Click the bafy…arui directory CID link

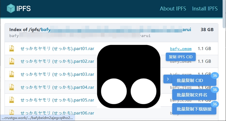click(x=116, y=30)
